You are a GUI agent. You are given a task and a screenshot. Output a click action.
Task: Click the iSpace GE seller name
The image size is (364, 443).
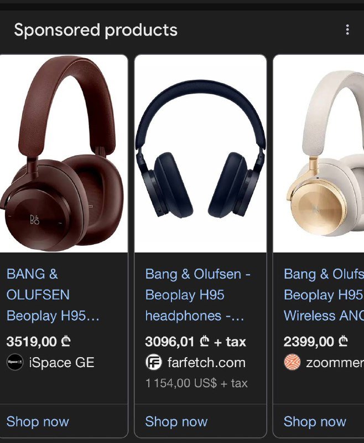tap(61, 363)
